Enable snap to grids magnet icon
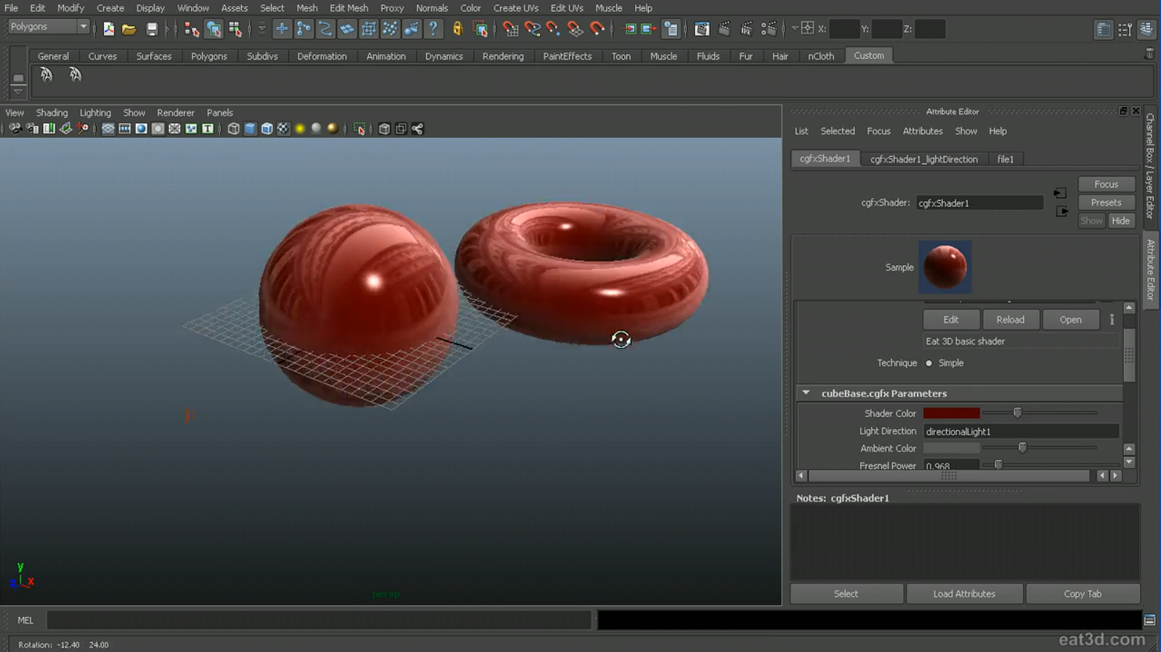1161x652 pixels. coord(510,29)
